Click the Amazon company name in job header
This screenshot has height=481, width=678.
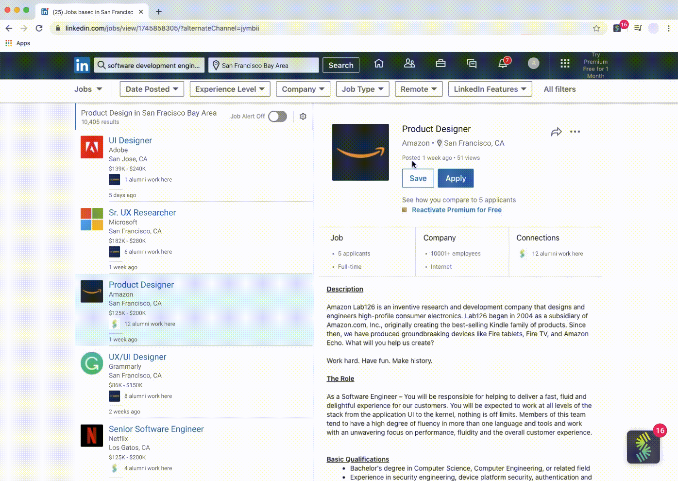[416, 143]
